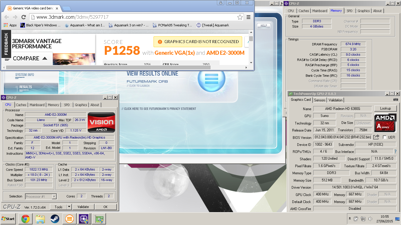
Task: Click Chrome forward arrow button
Action: (x=15, y=17)
